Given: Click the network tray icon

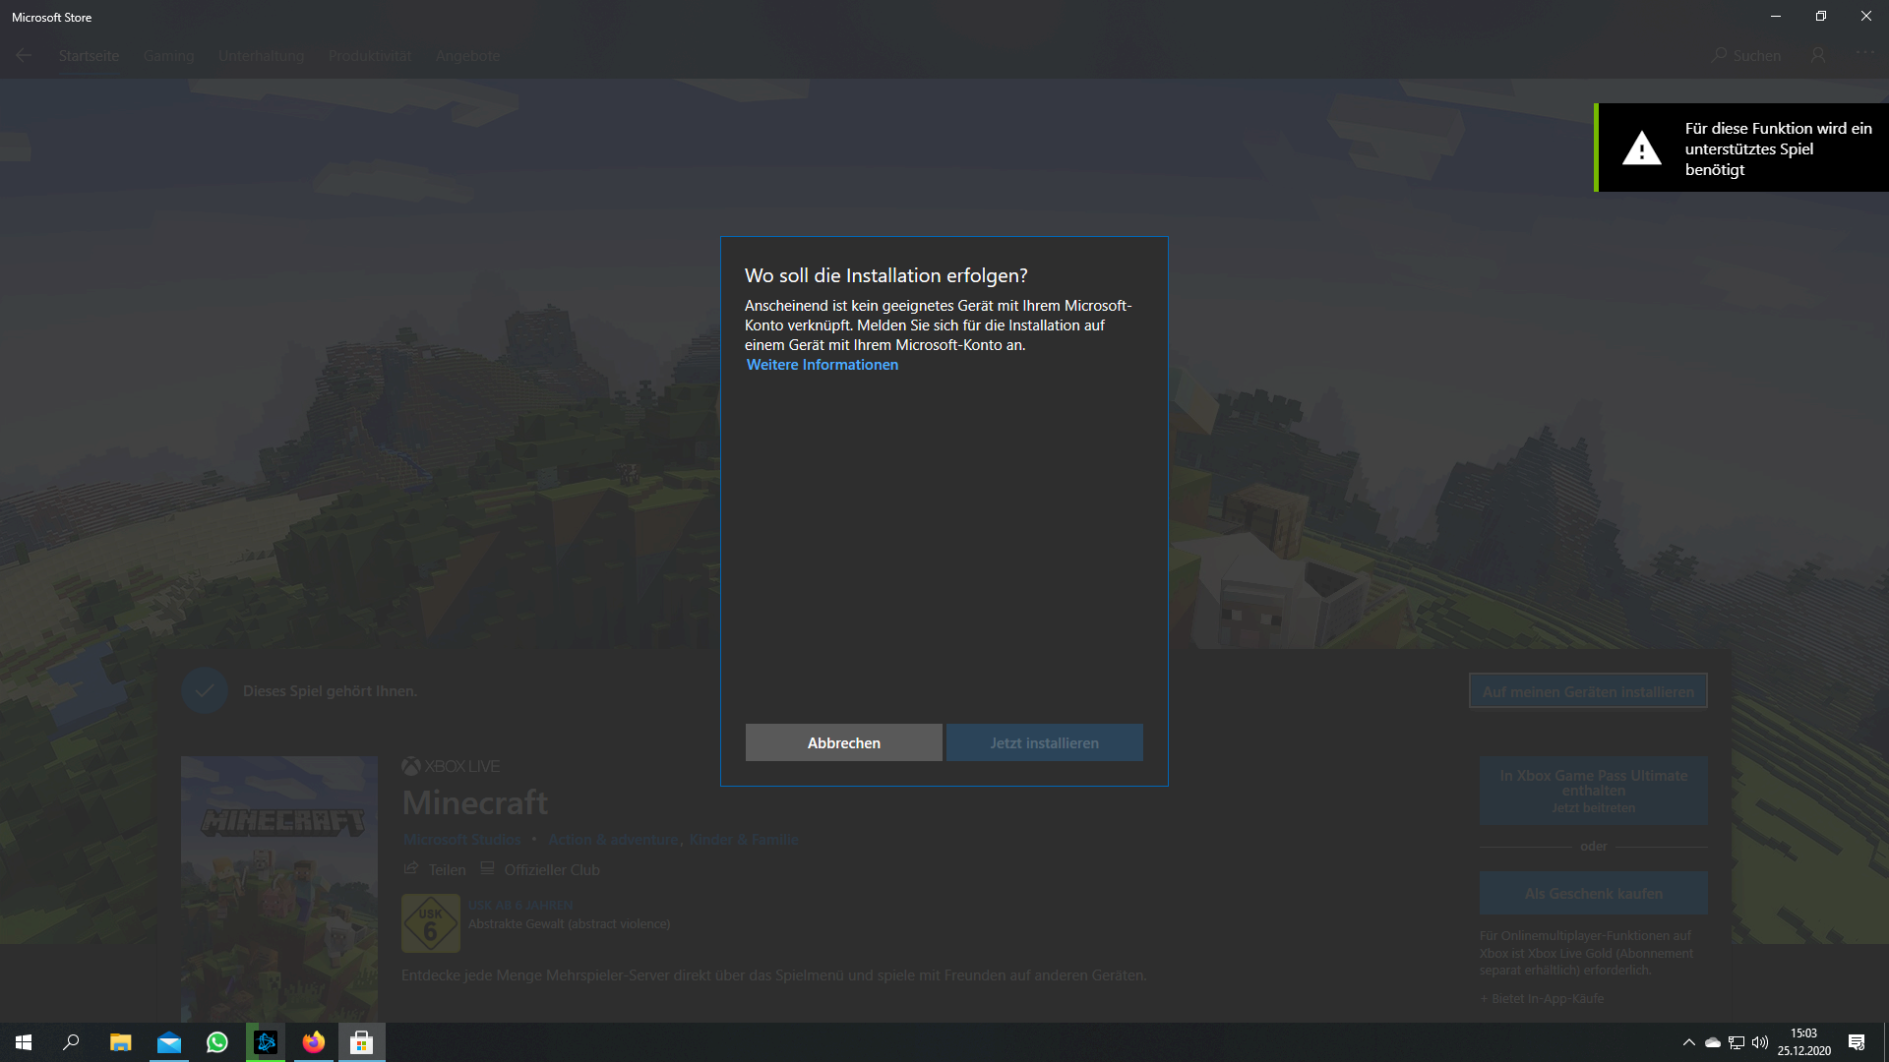Looking at the screenshot, I should tap(1737, 1042).
